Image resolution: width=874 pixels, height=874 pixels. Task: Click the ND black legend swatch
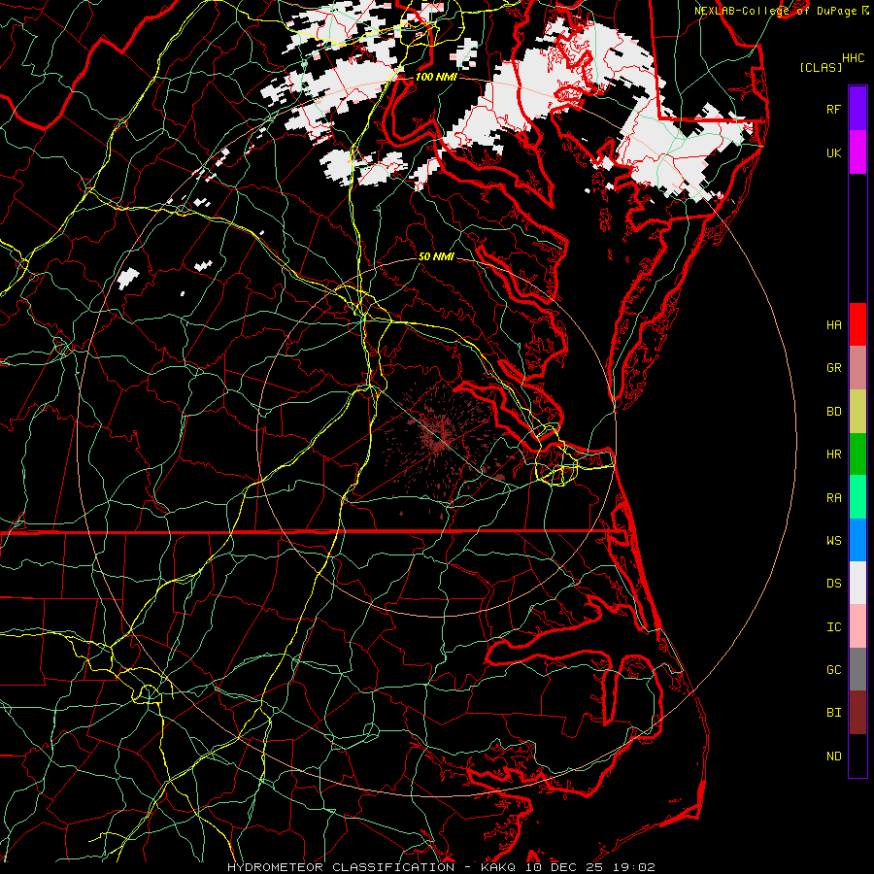pos(857,756)
